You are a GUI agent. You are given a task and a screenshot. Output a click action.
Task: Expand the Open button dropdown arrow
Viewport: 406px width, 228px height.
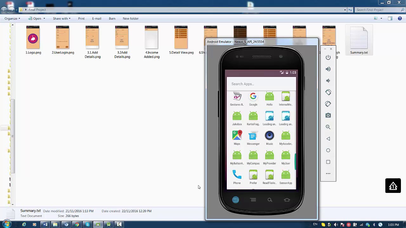(44, 18)
